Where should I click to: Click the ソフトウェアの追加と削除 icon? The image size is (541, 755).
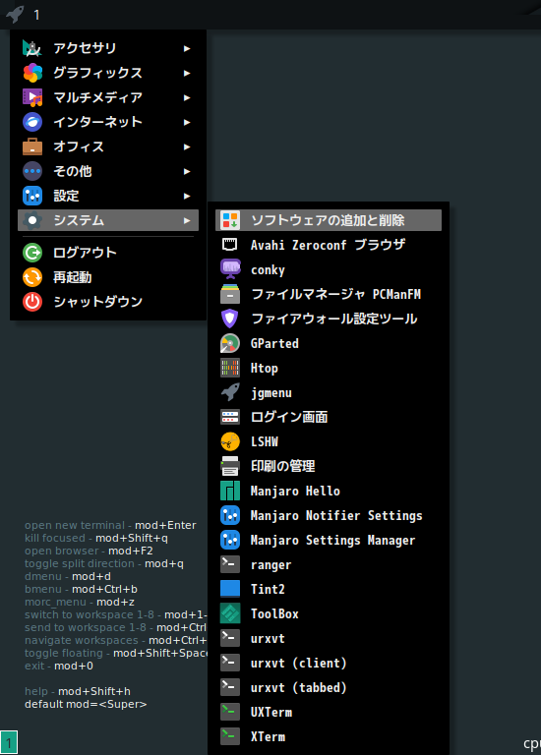[230, 220]
